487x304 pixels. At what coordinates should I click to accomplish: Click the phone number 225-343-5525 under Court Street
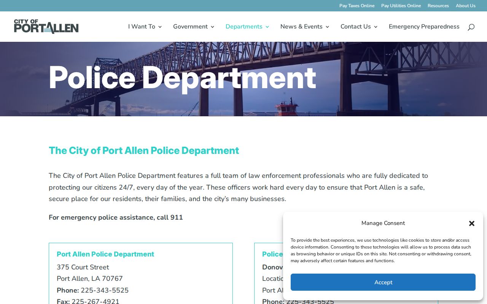coord(105,290)
